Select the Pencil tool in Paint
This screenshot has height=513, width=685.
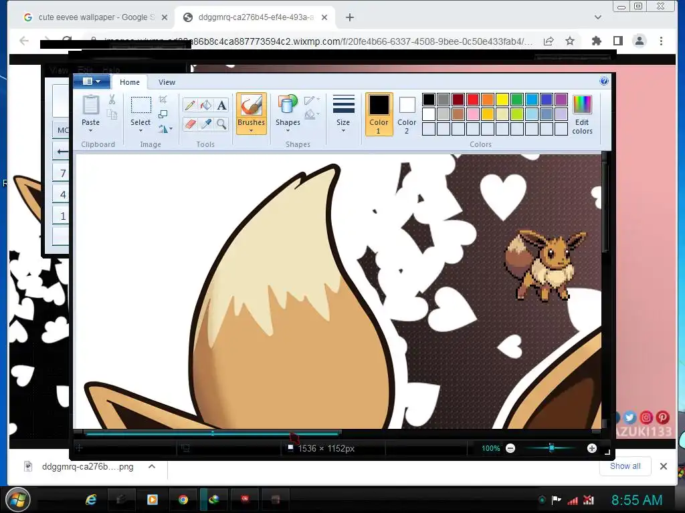coord(190,105)
